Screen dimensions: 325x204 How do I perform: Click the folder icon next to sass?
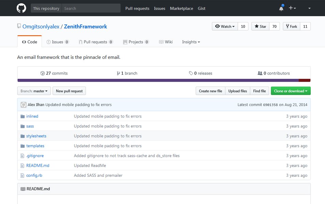click(x=22, y=126)
